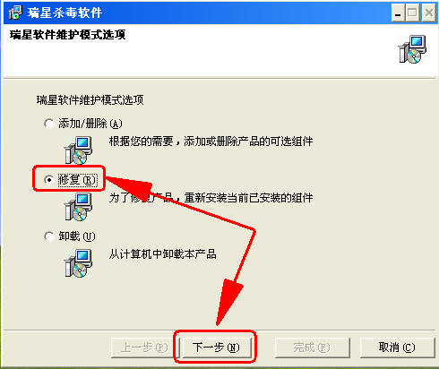439x369 pixels.
Task: Minimize the 瑞星杀毒软件 window
Action: [398, 13]
